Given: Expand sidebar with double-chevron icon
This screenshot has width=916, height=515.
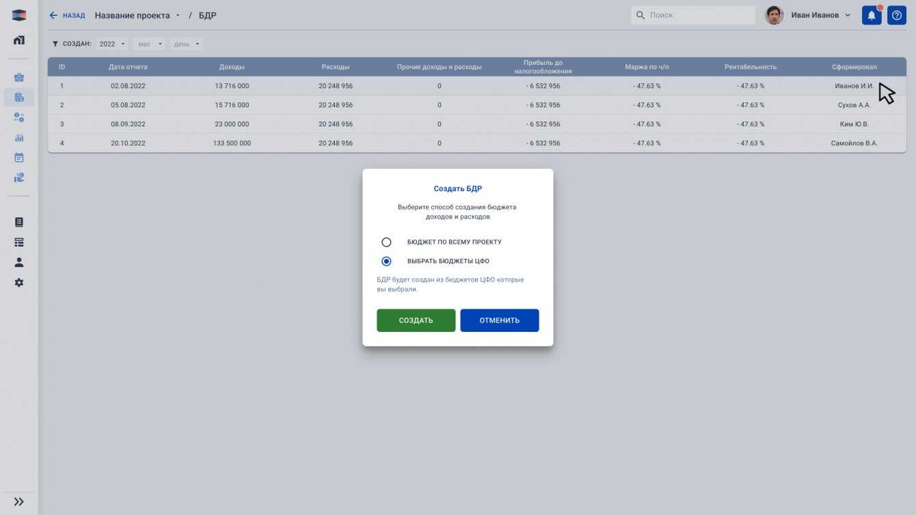Looking at the screenshot, I should [x=19, y=501].
